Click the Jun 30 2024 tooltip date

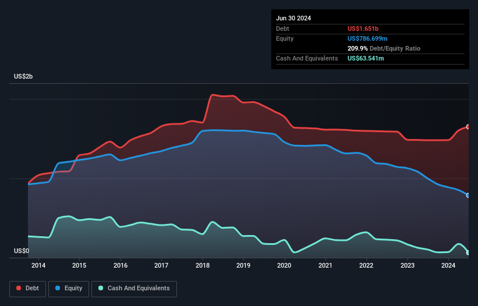tap(293, 18)
